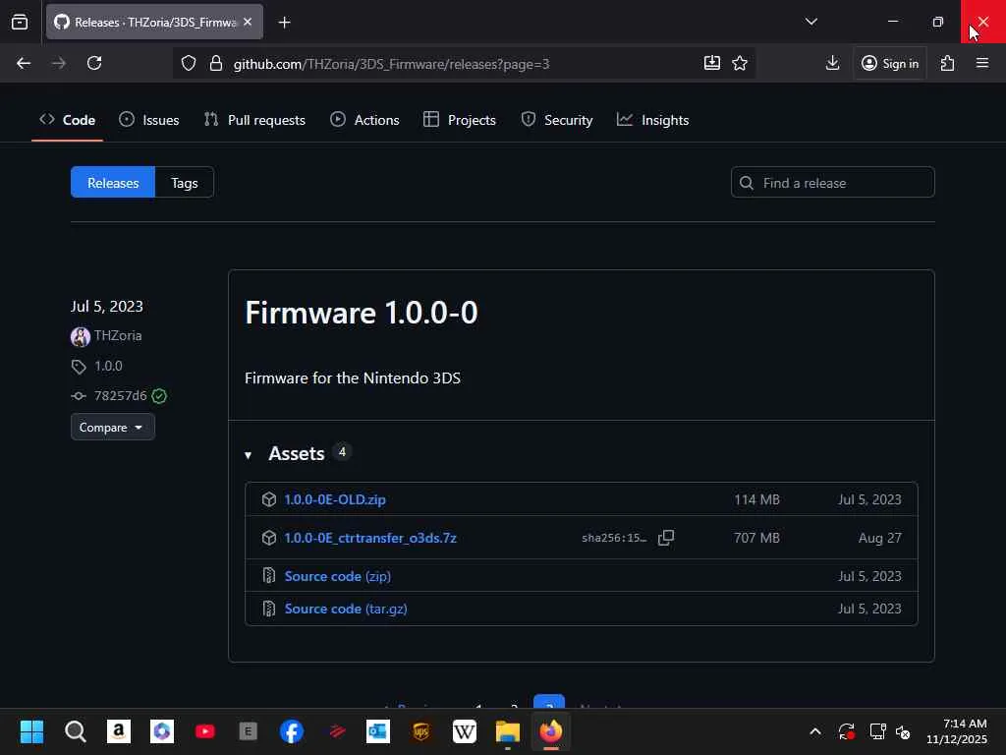This screenshot has height=755, width=1006.
Task: Open the tracking protection shield icon
Action: pos(188,63)
